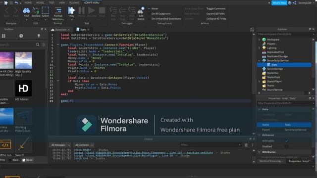Image resolution: width=317 pixels, height=178 pixels.
Task: Click the script editor split view icon
Action: pos(252,30)
